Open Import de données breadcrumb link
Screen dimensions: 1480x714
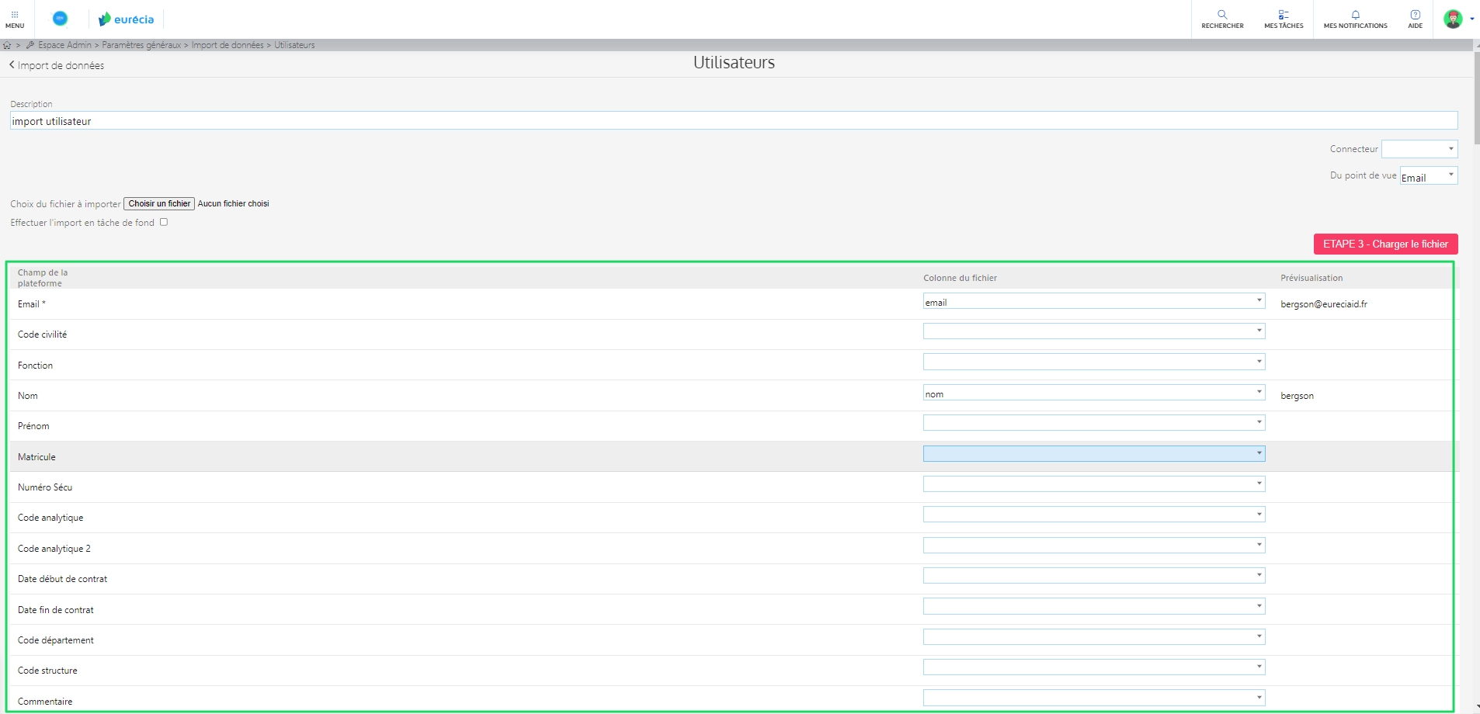point(228,45)
